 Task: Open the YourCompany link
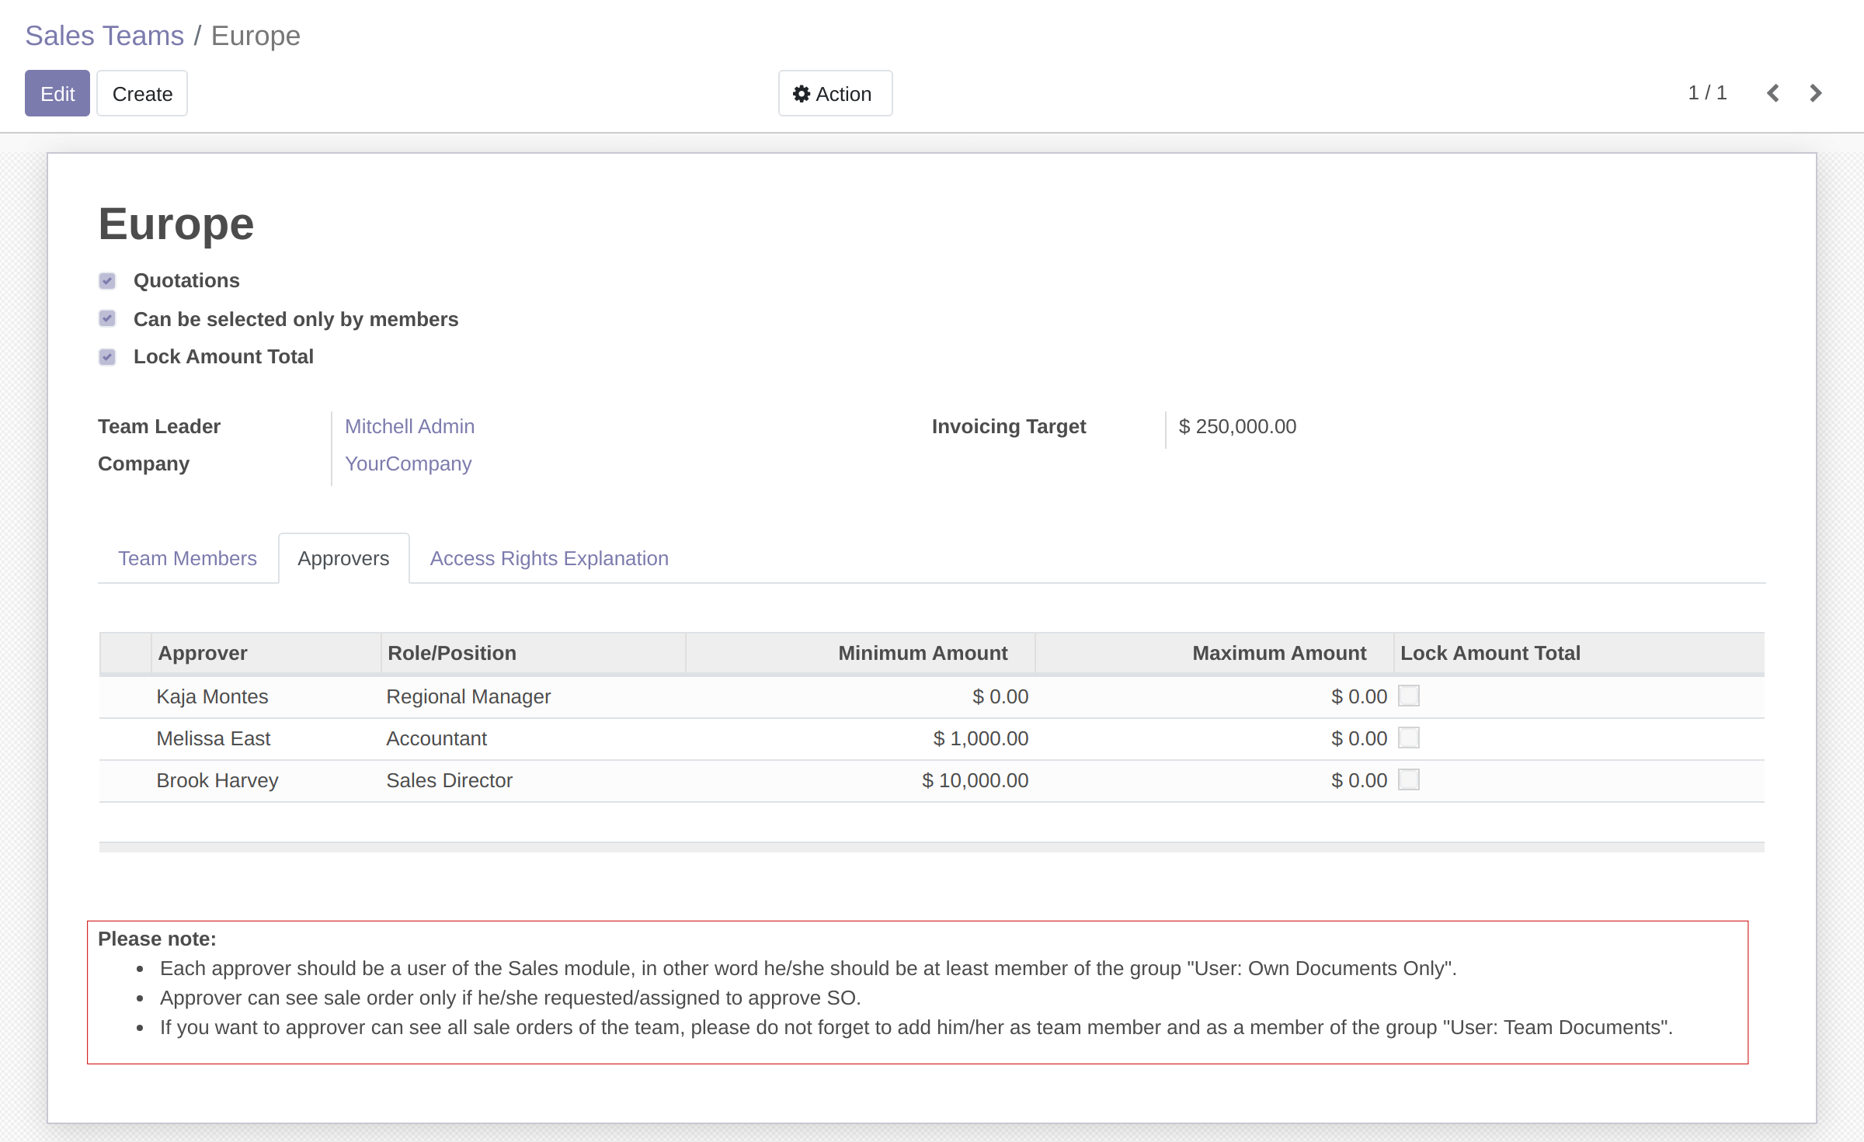[408, 463]
